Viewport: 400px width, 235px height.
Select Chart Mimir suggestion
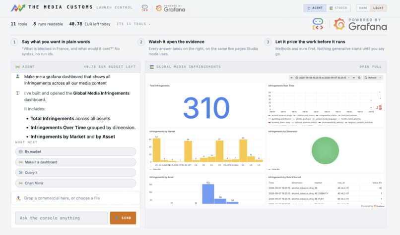coord(75,183)
